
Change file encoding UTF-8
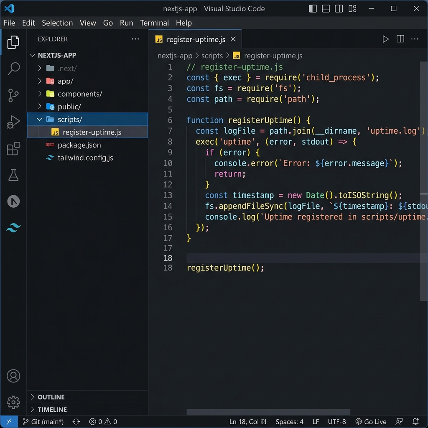pos(337,422)
